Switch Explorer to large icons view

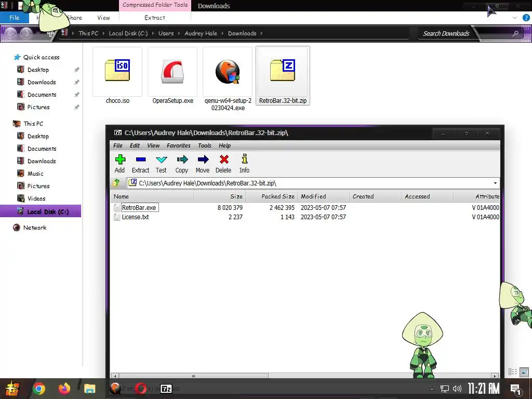[x=524, y=372]
